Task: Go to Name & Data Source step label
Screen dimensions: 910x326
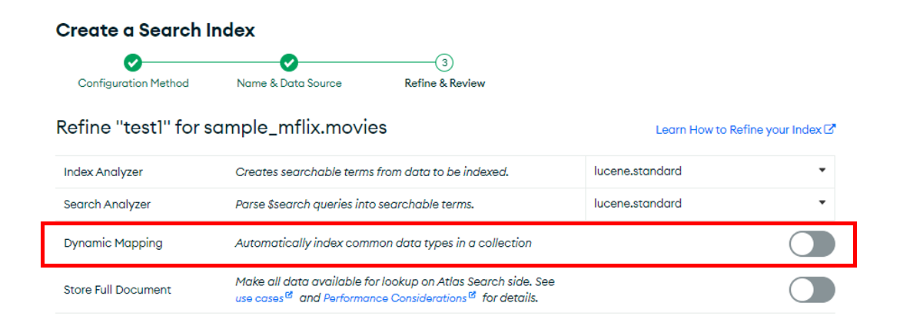Action: [289, 83]
